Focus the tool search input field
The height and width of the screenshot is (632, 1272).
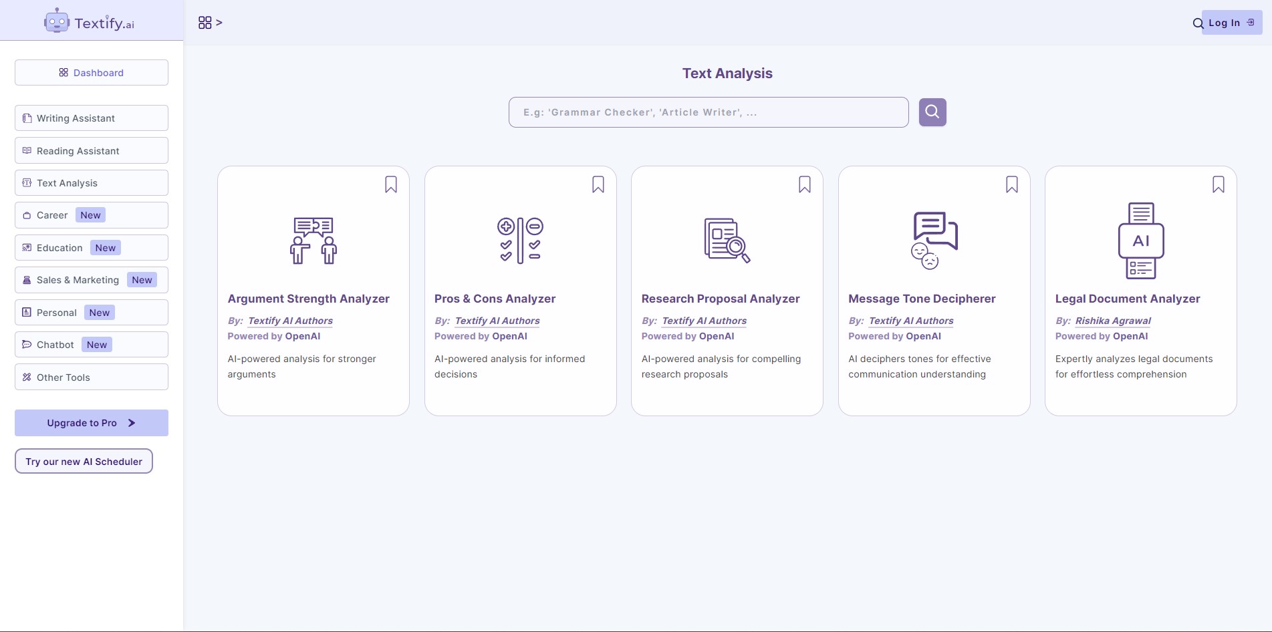tap(709, 112)
